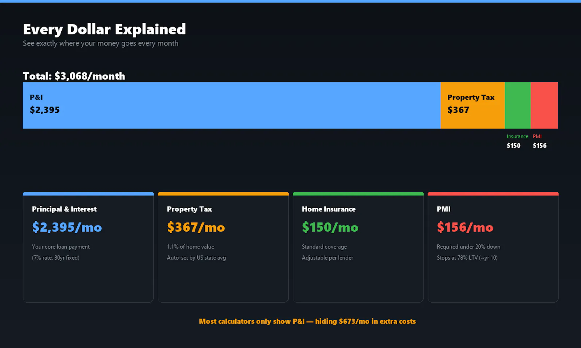The width and height of the screenshot is (581, 348).
Task: Click the '$2,395/mo' amount in card
Action: (67, 227)
